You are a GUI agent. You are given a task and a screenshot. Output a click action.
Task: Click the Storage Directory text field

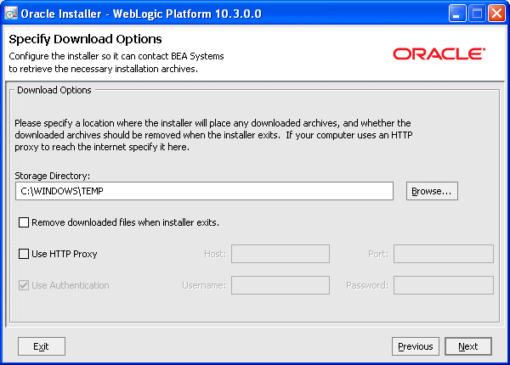(x=204, y=191)
